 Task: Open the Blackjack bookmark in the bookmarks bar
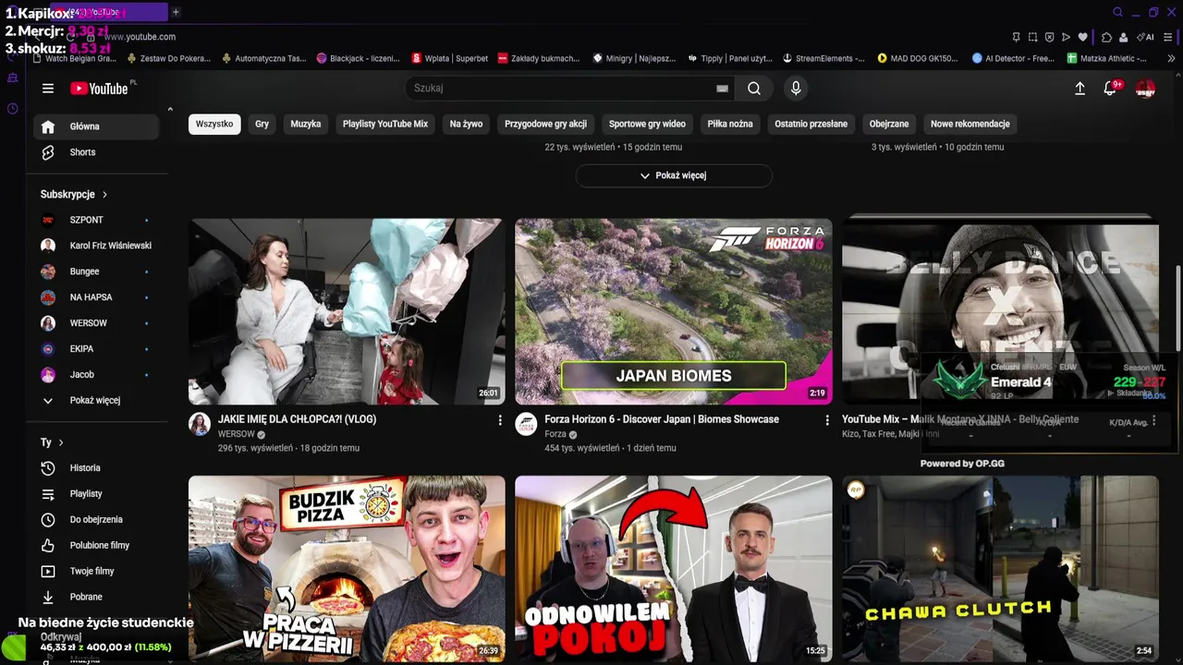point(358,58)
